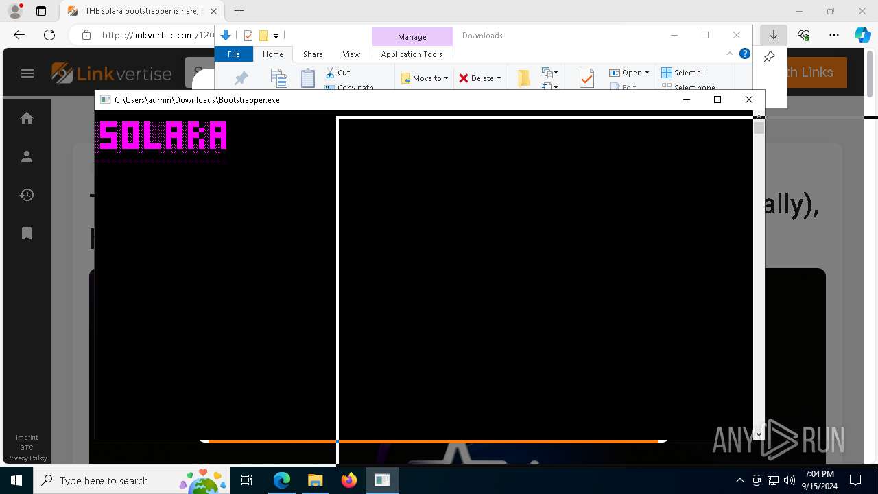Viewport: 878px width, 494px height.
Task: Open the File menu in Explorer
Action: pos(234,54)
